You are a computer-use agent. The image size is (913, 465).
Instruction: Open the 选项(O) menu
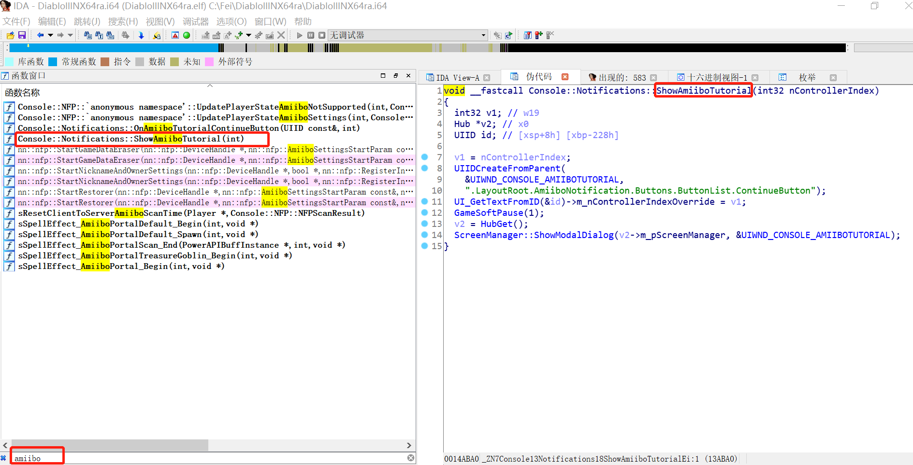tap(231, 22)
